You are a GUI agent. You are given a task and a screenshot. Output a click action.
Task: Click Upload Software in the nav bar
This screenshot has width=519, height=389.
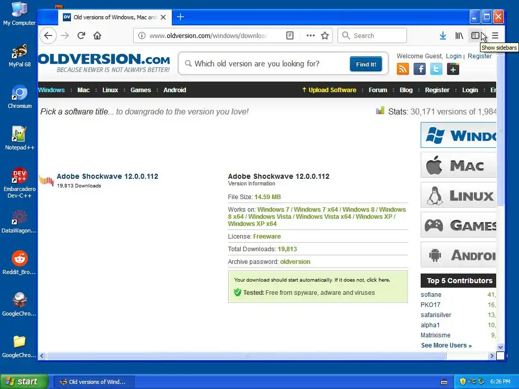(329, 90)
